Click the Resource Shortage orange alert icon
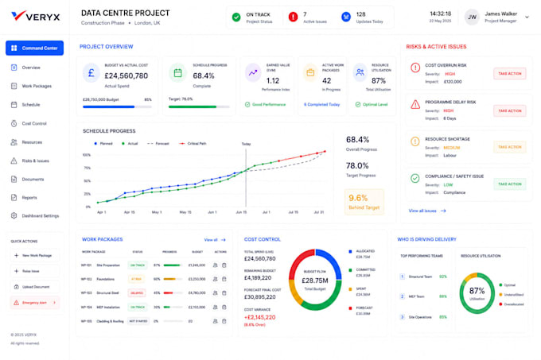The width and height of the screenshot is (541, 360). [415, 141]
